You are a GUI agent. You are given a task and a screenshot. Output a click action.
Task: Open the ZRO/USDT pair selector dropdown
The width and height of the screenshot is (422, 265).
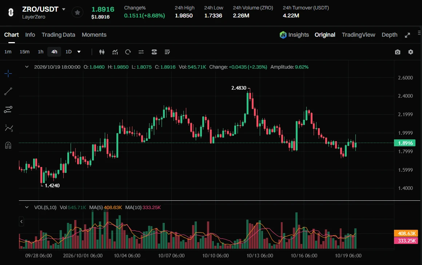(x=64, y=9)
